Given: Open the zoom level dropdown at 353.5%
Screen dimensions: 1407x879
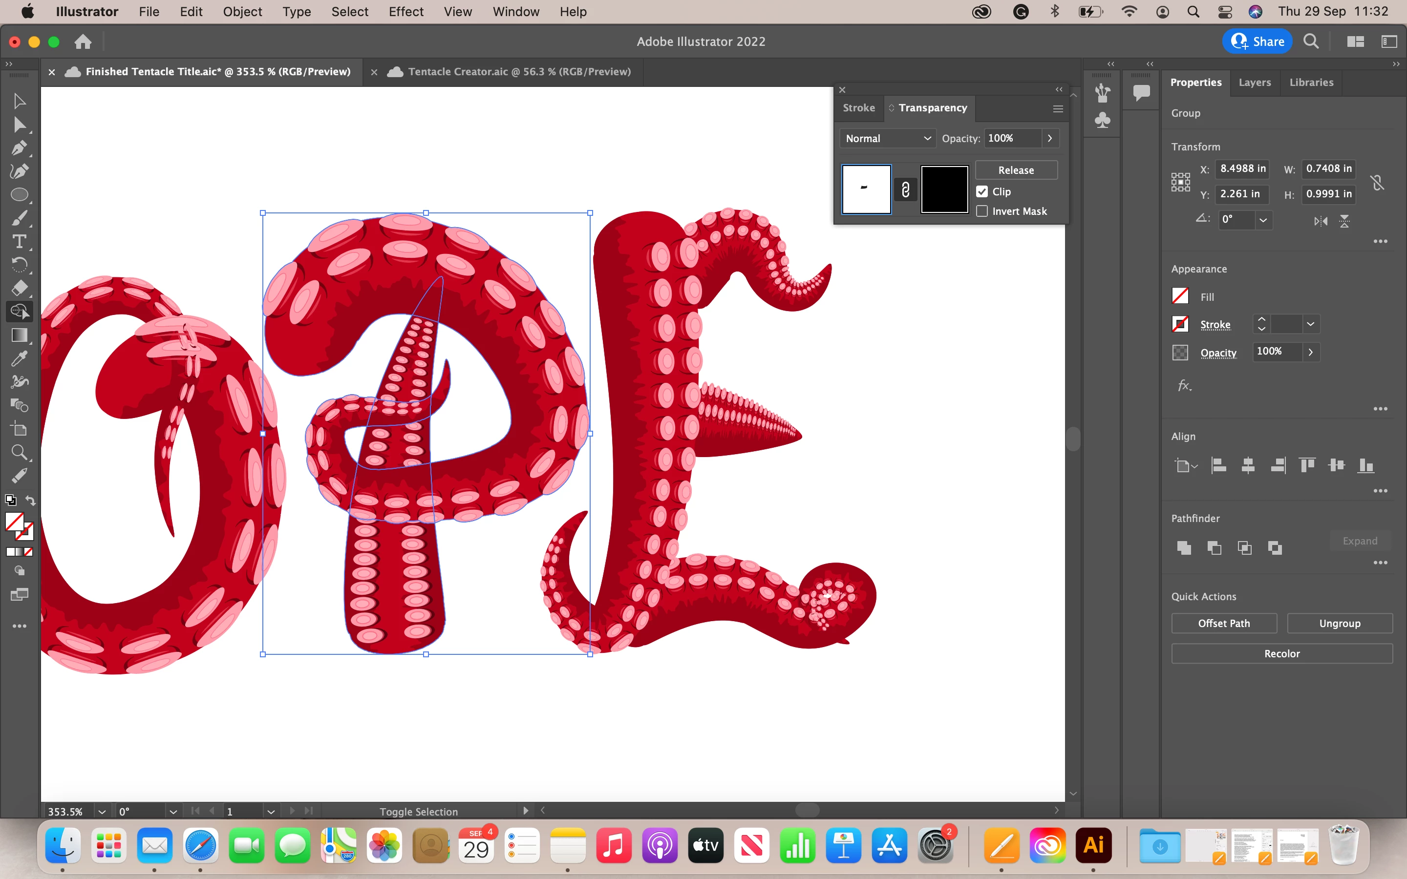Looking at the screenshot, I should tap(102, 812).
